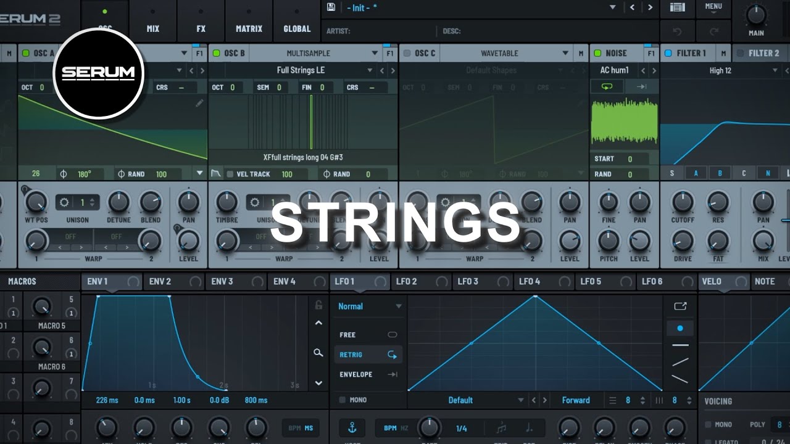The image size is (790, 444).
Task: Click the save preset floppy disk icon
Action: tap(331, 7)
